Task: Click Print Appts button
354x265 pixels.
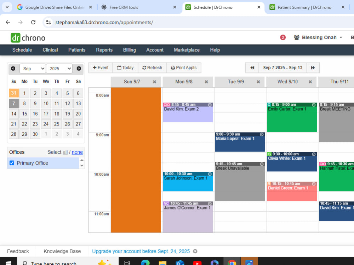Action: click(183, 67)
